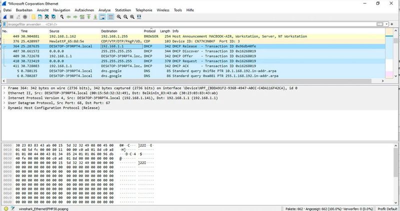Open the Bearbeiten menu

[x=24, y=10]
